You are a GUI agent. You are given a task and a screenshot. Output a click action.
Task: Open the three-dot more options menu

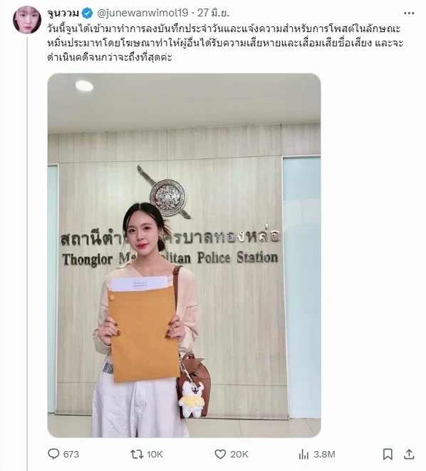click(x=409, y=14)
